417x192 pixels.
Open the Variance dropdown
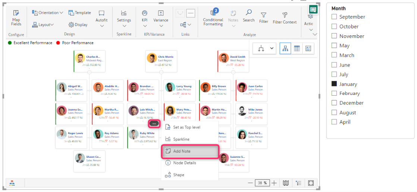tap(161, 19)
